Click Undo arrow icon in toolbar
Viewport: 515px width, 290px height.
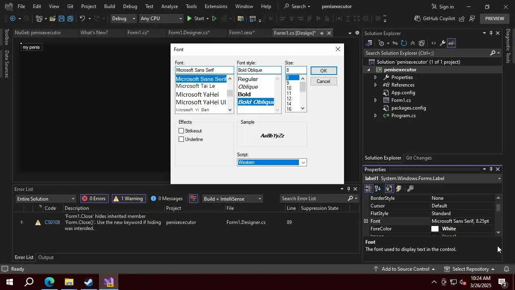pos(82,19)
